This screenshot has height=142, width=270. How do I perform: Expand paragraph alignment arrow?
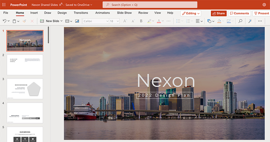(x=202, y=21)
